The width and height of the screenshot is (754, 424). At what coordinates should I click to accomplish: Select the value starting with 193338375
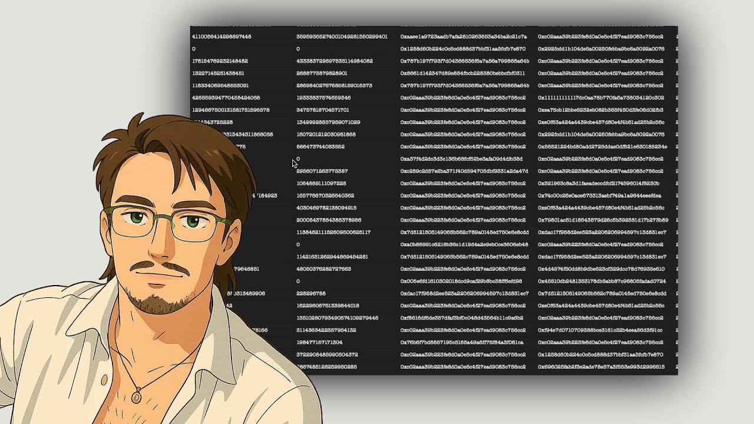[x=323, y=98]
